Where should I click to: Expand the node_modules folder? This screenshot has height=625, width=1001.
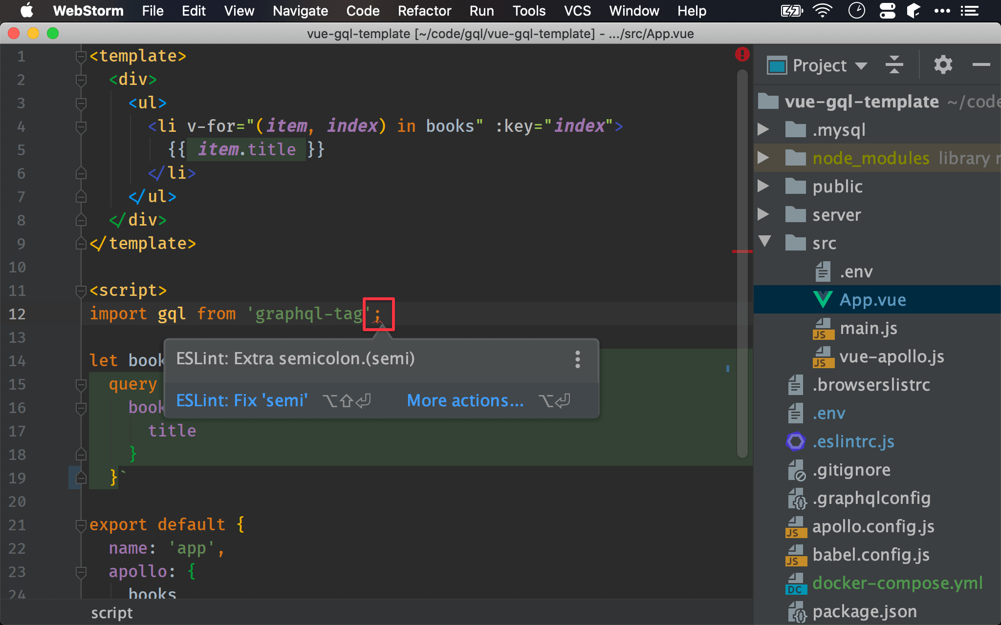tap(763, 158)
